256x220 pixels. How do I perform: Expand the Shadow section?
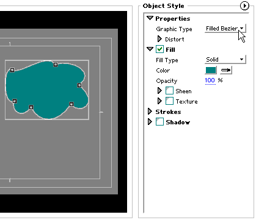point(150,122)
